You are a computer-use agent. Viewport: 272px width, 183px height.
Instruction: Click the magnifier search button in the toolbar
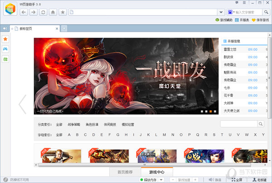(x=266, y=12)
